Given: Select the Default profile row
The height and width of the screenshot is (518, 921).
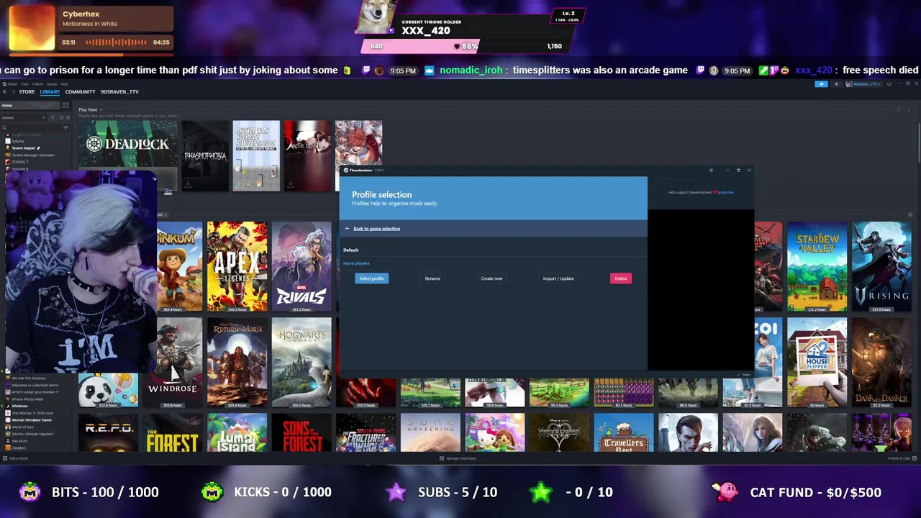Looking at the screenshot, I should click(493, 250).
